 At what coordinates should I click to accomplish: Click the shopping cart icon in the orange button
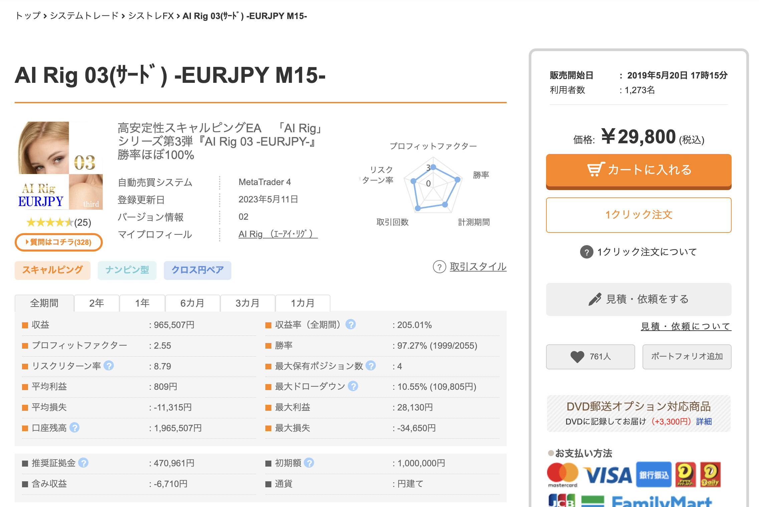point(596,169)
